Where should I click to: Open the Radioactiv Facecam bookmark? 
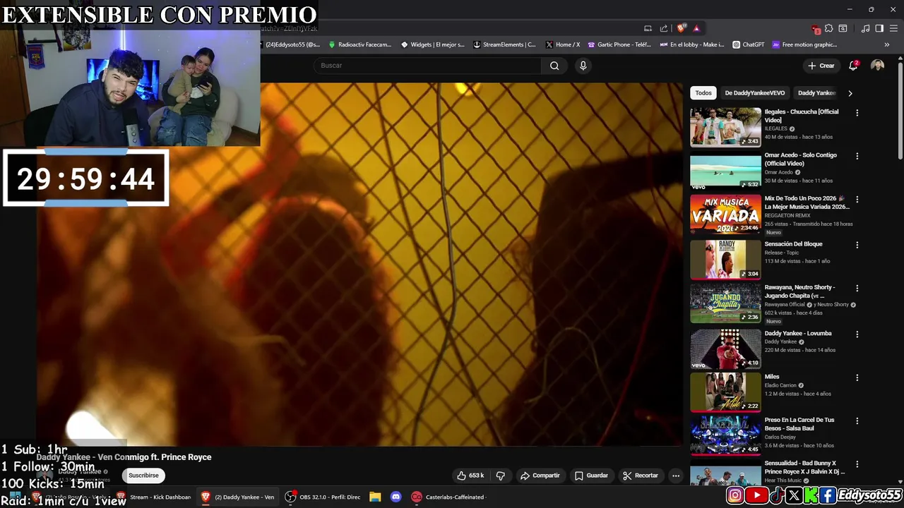point(359,44)
